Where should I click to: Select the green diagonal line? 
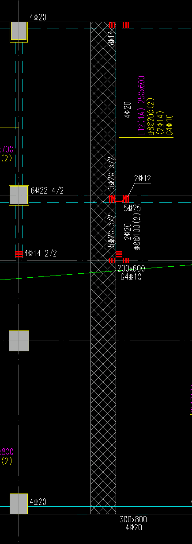pos(96,272)
